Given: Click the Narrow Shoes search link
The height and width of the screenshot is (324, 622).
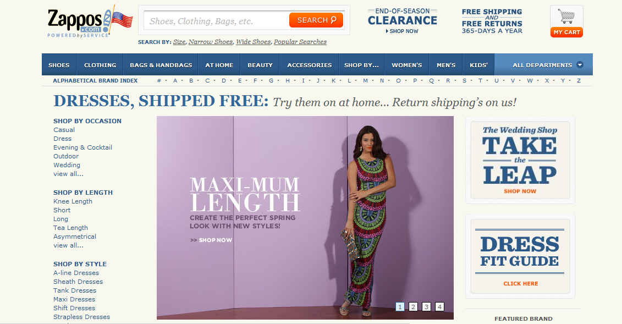Looking at the screenshot, I should pos(211,42).
